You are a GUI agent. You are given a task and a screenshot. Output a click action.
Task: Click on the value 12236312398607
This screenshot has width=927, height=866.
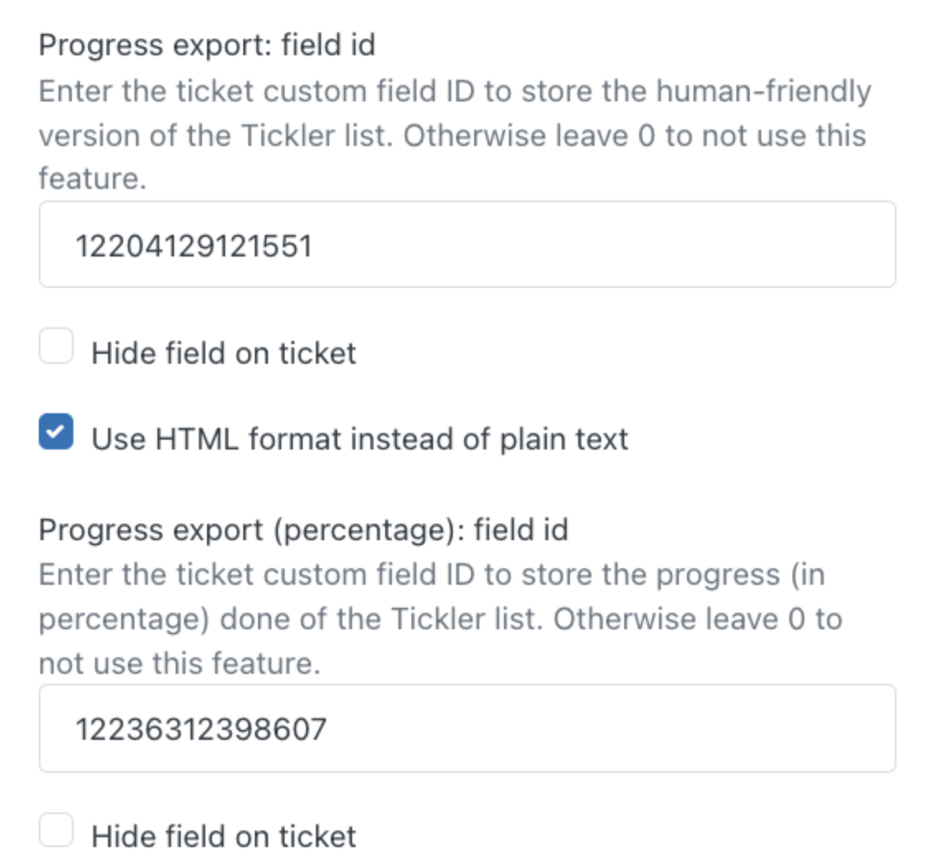[x=201, y=729]
